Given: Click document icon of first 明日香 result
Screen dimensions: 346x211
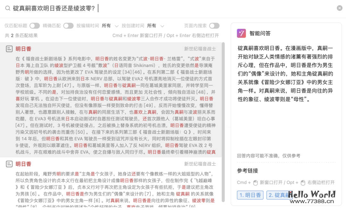Looking at the screenshot, I should point(9,49).
